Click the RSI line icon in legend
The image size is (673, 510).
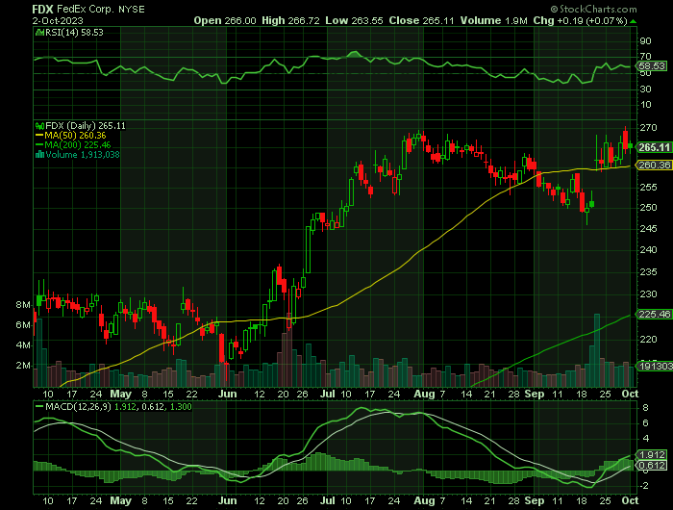tap(40, 32)
